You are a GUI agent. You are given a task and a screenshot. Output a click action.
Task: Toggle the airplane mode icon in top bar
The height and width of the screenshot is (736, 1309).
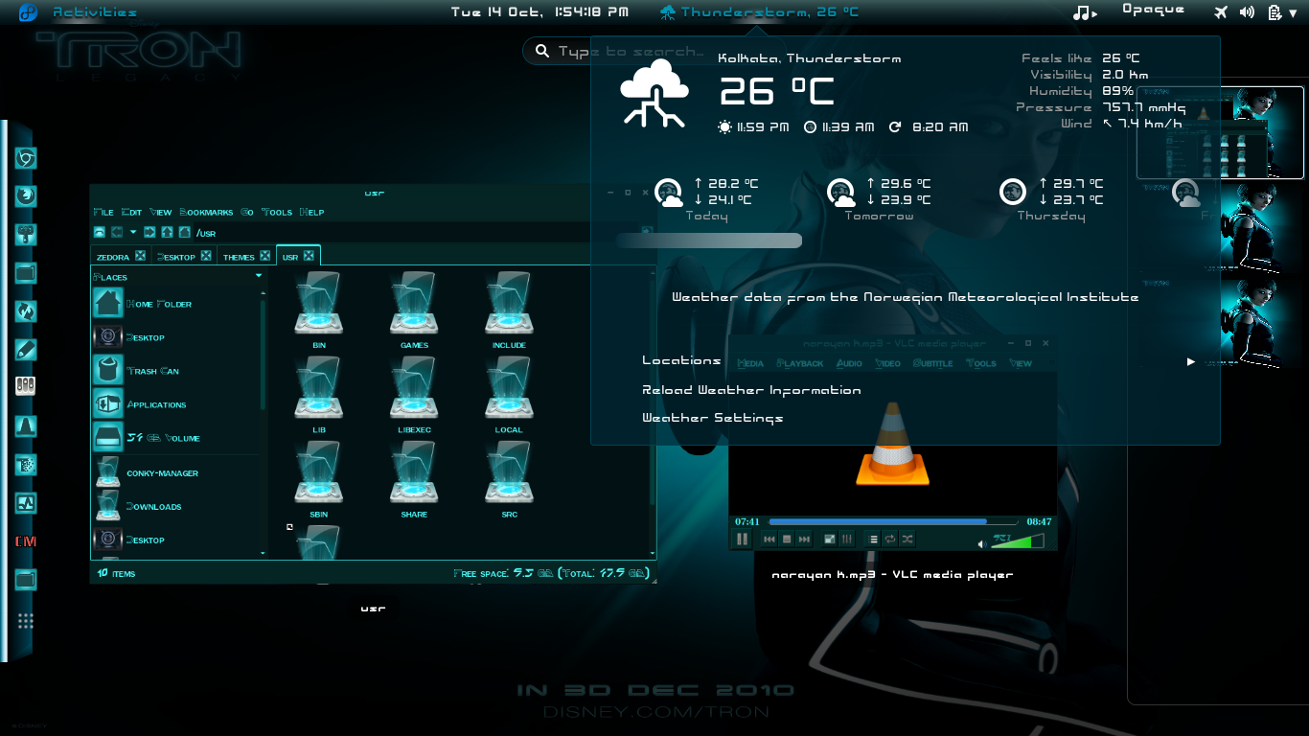1220,12
